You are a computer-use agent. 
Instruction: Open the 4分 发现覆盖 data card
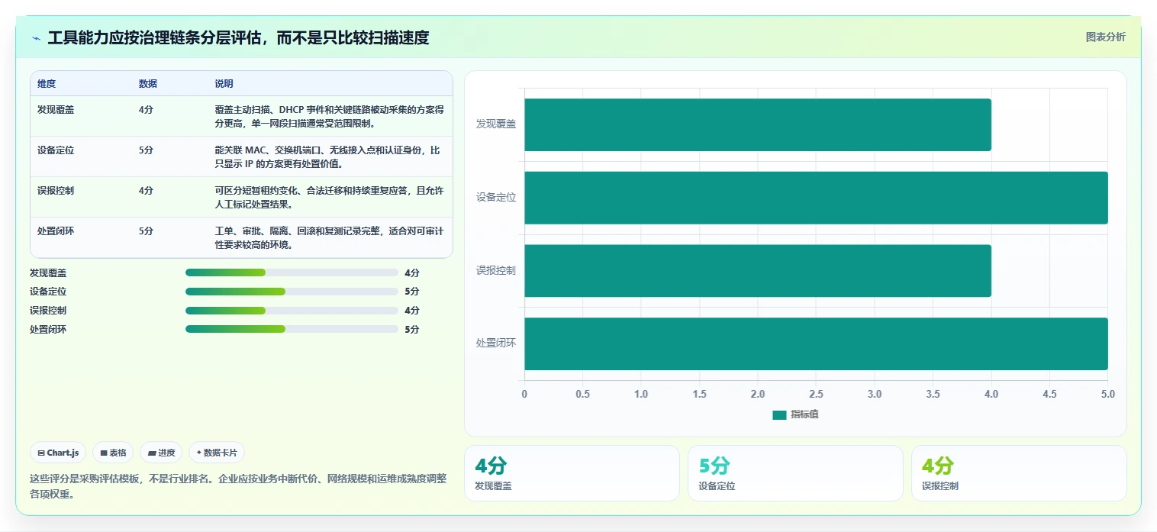coord(572,473)
